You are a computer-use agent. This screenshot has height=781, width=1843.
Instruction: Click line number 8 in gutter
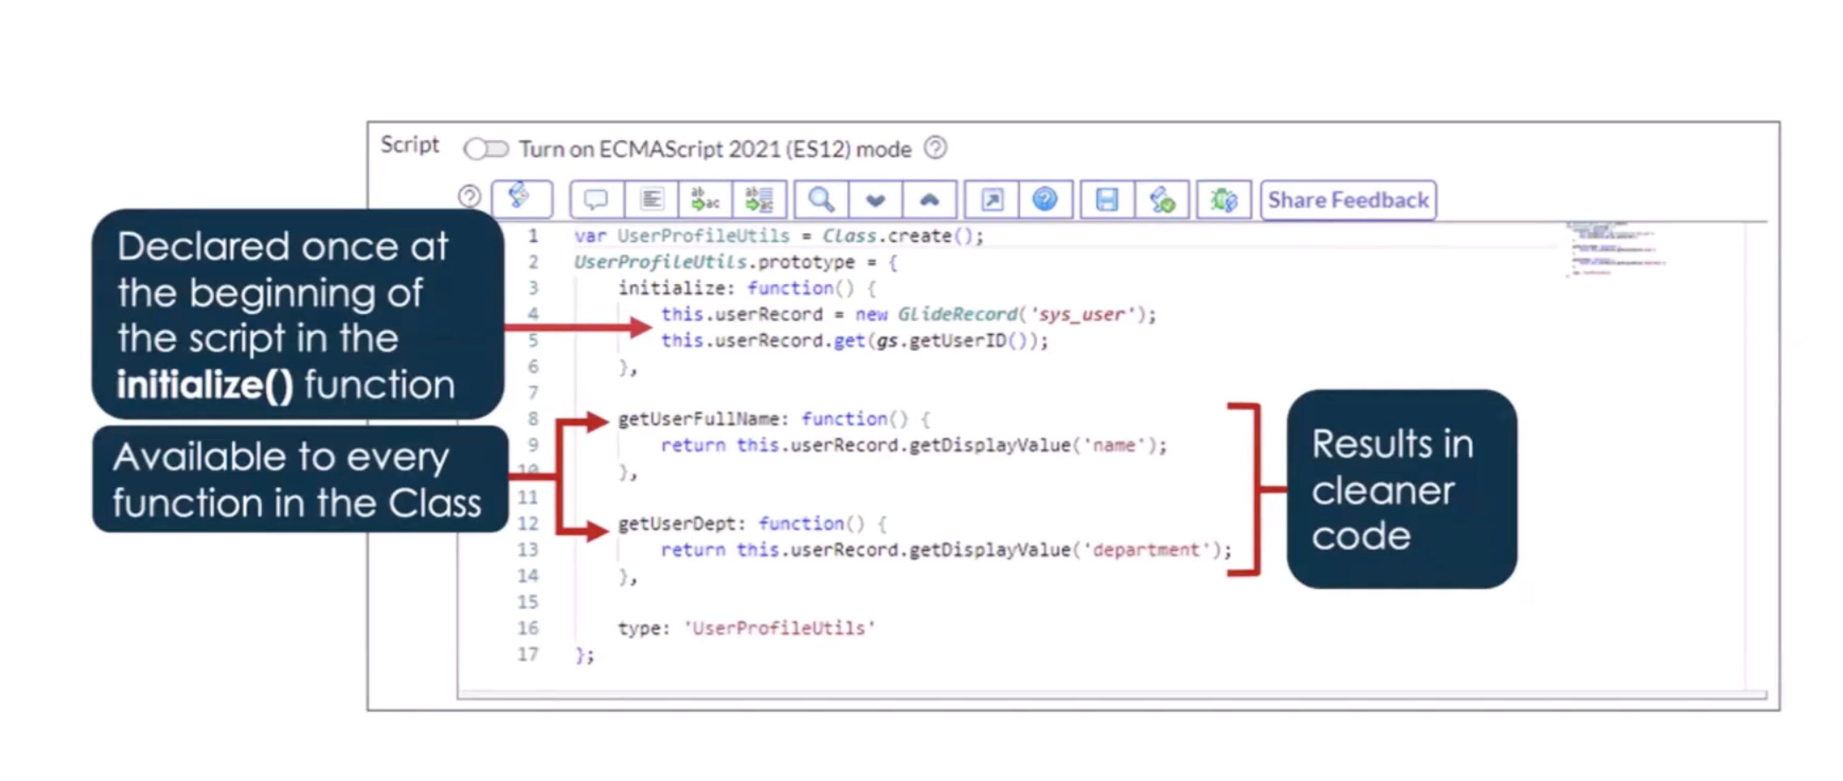(x=533, y=419)
